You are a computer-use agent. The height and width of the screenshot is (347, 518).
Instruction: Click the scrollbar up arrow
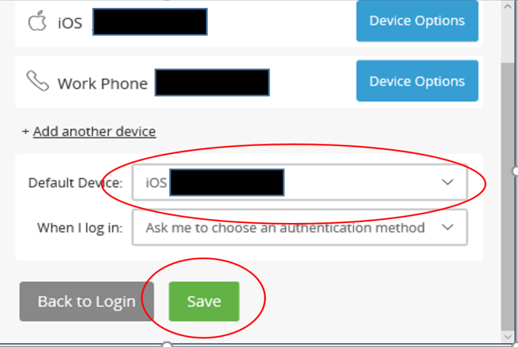tap(508, 6)
